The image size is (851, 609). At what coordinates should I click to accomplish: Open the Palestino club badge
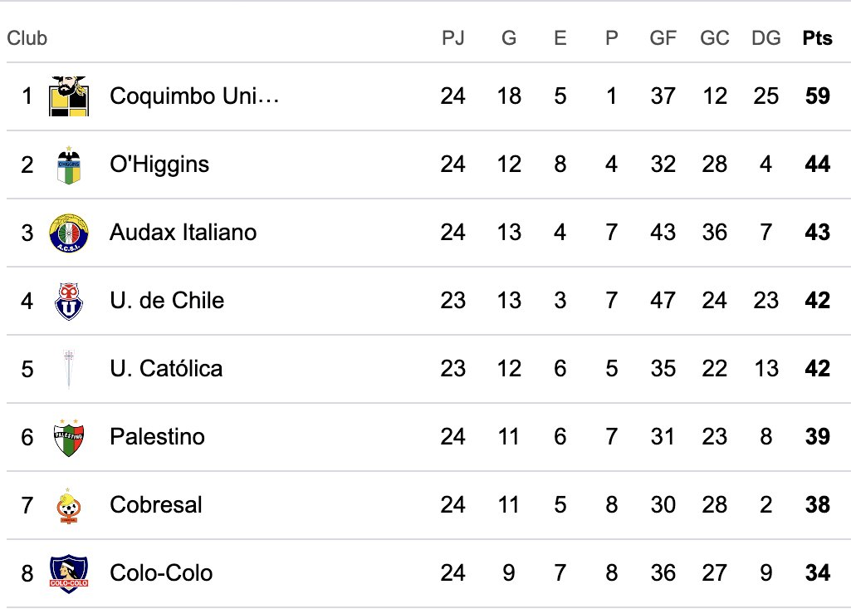click(68, 437)
